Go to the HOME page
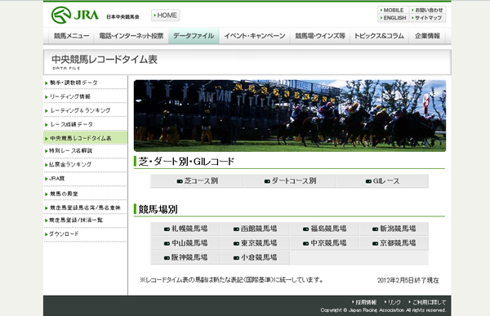The width and height of the screenshot is (490, 316). [x=165, y=15]
